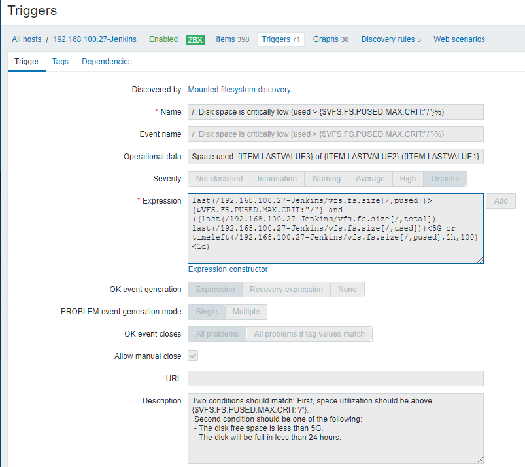Select the Trigger form tab
The width and height of the screenshot is (525, 467).
[x=27, y=62]
